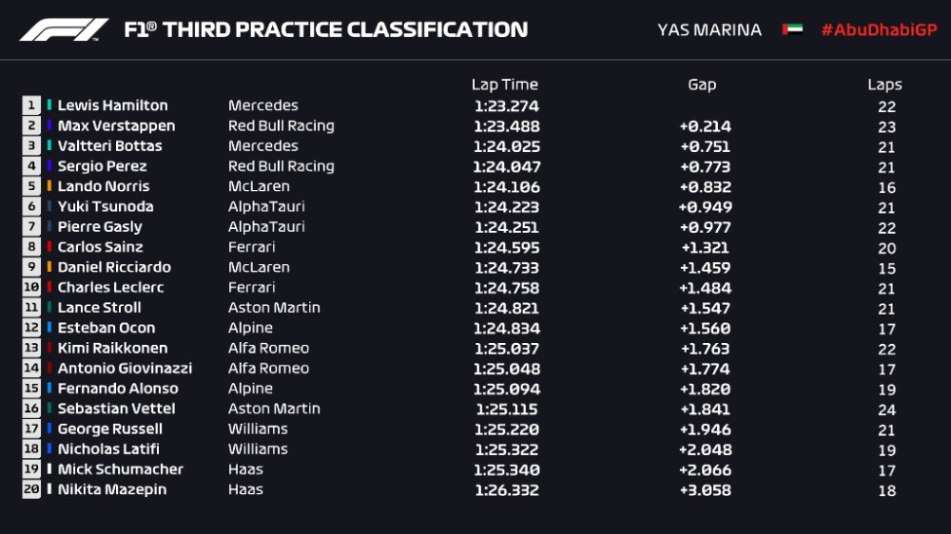Image resolution: width=951 pixels, height=534 pixels.
Task: Click Aston Martin team name for Lance Stroll
Action: pos(274,308)
